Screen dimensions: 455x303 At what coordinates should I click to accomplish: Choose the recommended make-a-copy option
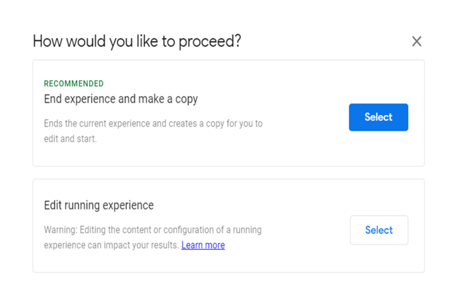(x=378, y=117)
